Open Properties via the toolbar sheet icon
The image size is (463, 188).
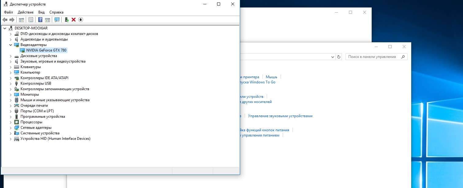pos(31,20)
